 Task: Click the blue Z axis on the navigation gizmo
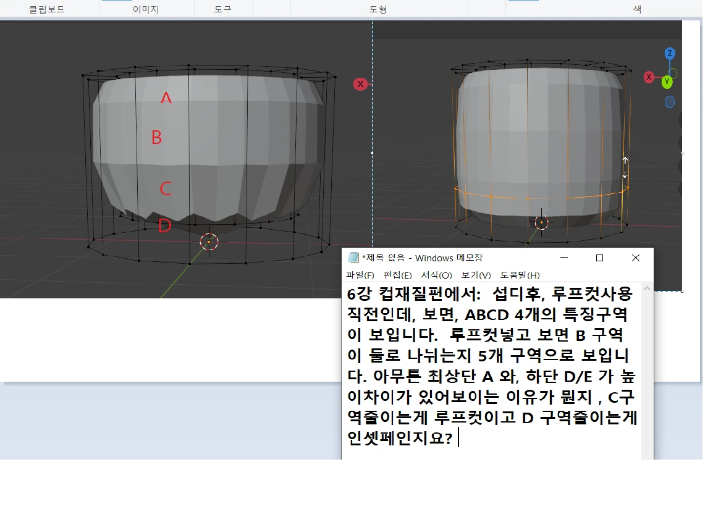coord(669,54)
